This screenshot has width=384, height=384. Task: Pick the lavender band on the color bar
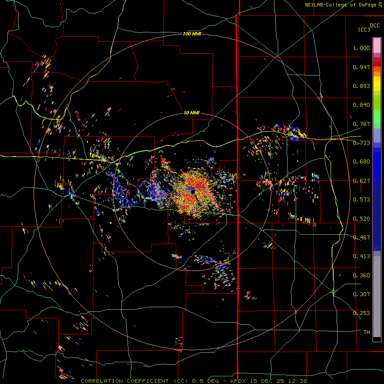point(377,135)
